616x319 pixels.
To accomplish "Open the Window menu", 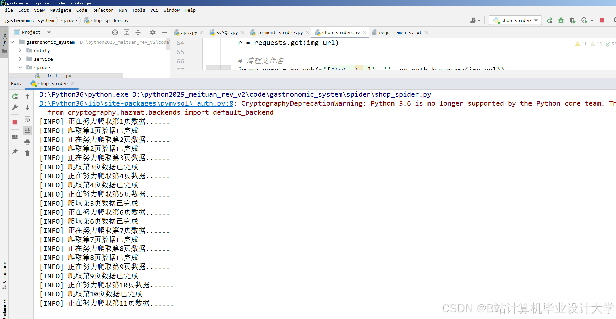I will pos(172,10).
